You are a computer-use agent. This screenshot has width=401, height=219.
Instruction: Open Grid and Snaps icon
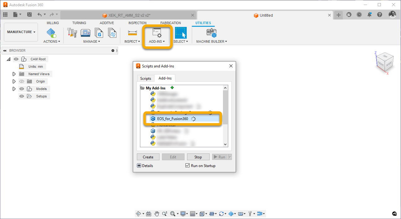(193, 213)
